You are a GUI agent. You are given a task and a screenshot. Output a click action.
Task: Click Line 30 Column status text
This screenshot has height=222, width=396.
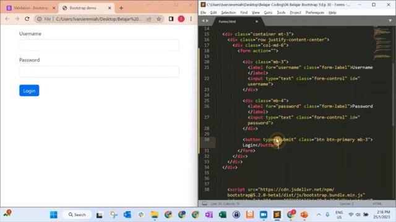point(225,203)
